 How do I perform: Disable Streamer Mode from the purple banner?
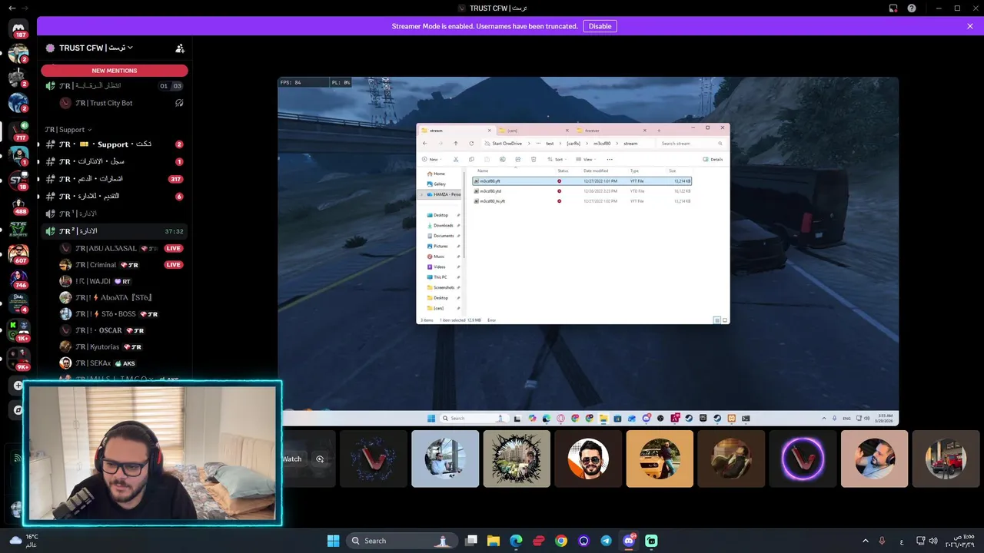600,26
